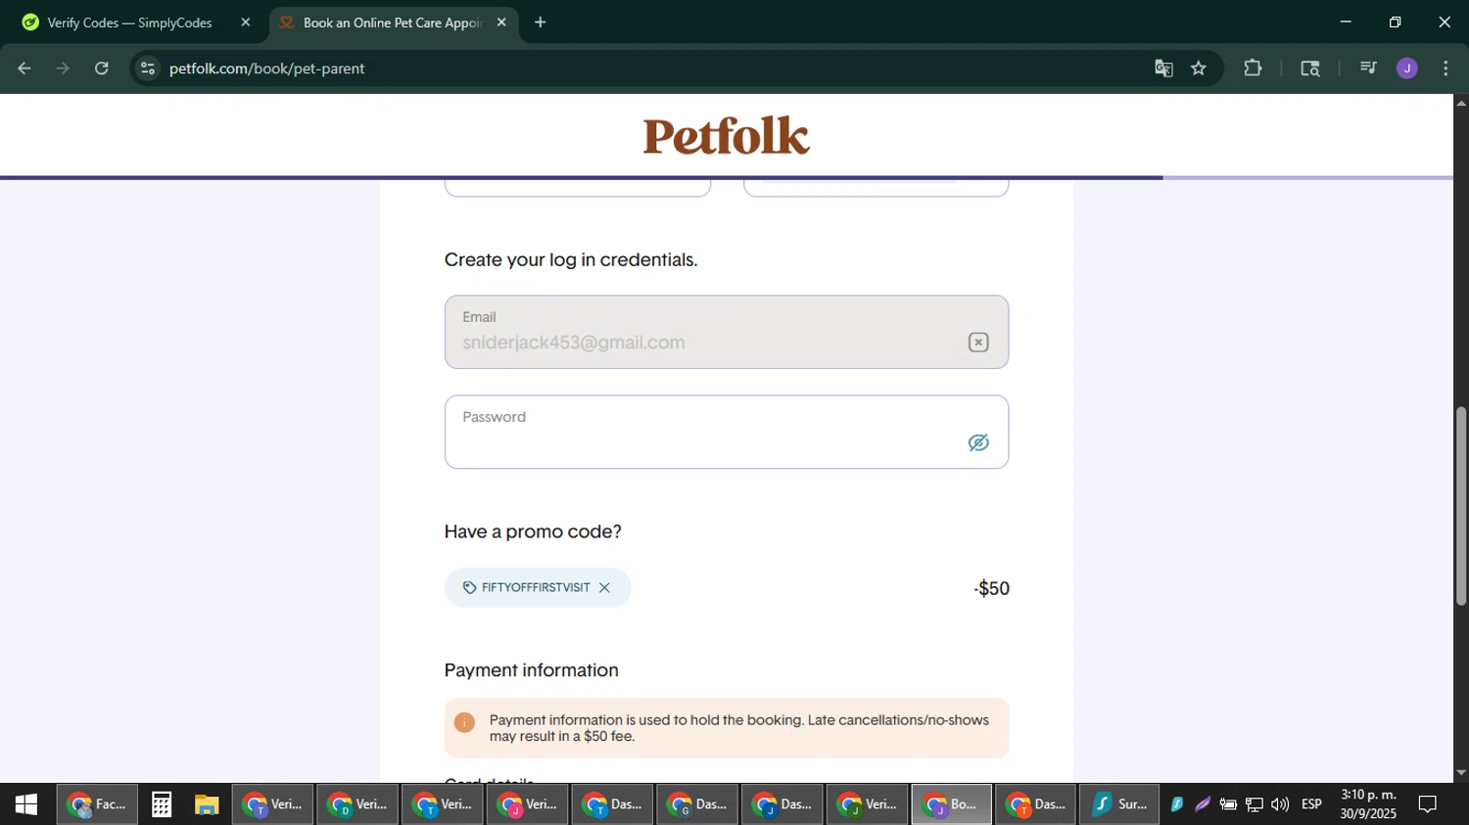Open the Calculator from taskbar

tap(162, 804)
